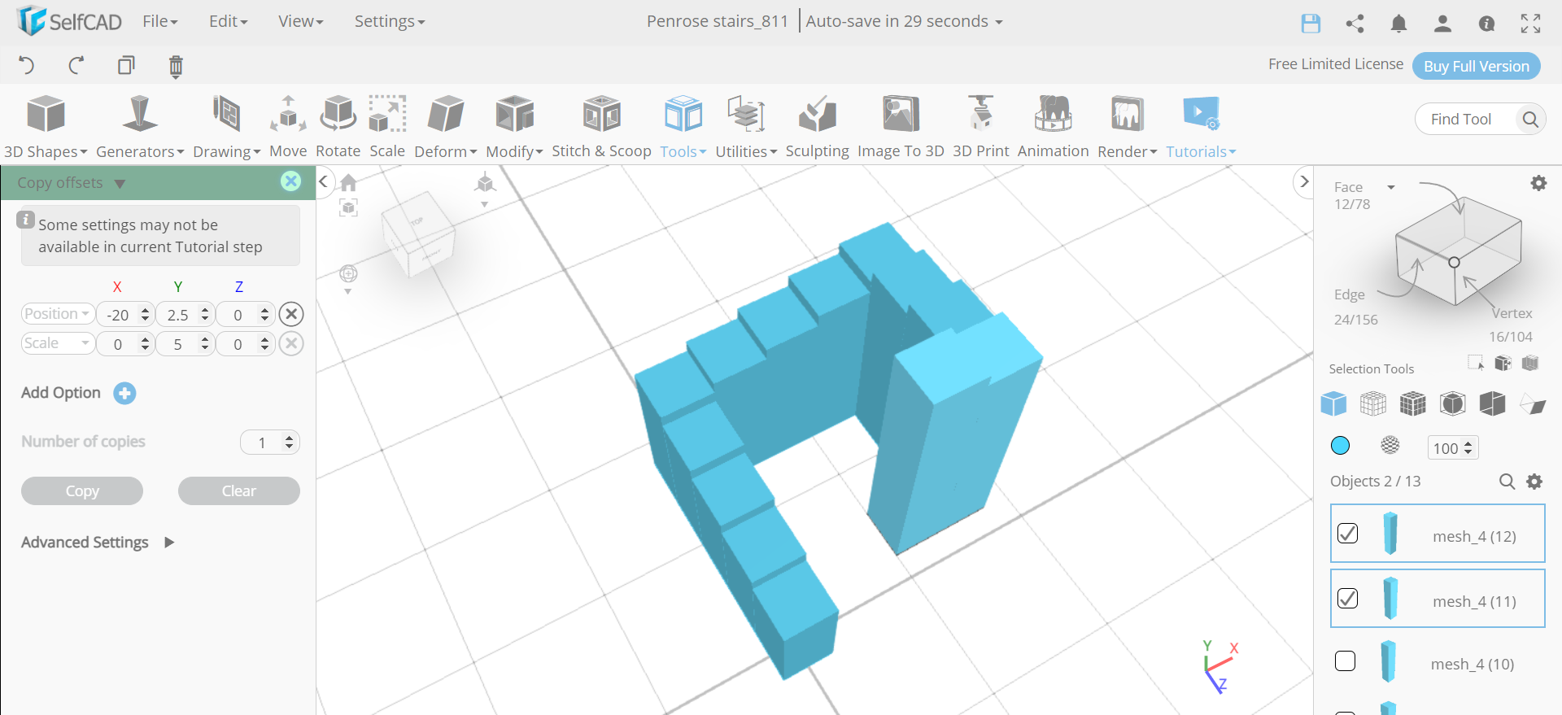Expand the Copy offsets panel dropdown arrow
This screenshot has height=715, width=1562.
coord(120,184)
